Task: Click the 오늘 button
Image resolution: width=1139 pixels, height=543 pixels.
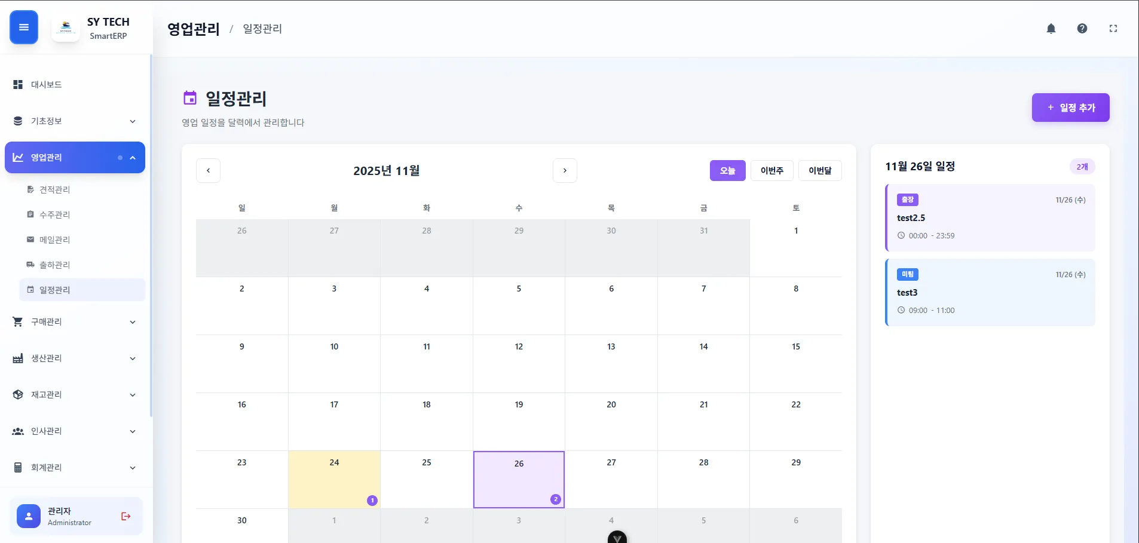Action: click(727, 170)
